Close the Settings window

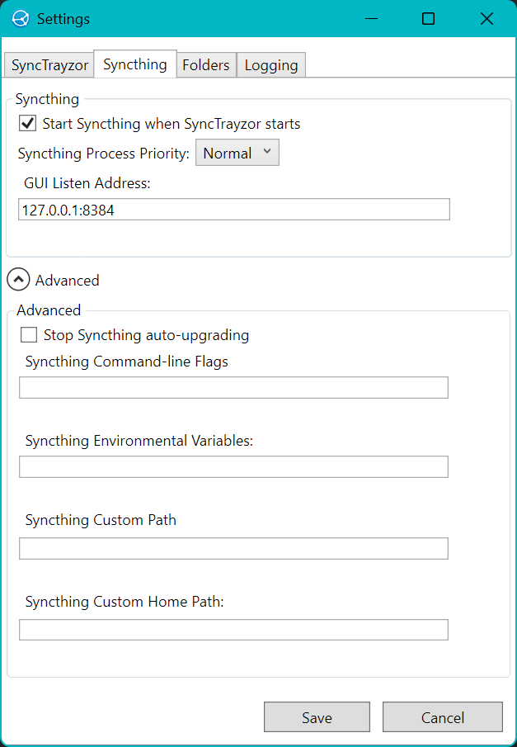pos(486,19)
